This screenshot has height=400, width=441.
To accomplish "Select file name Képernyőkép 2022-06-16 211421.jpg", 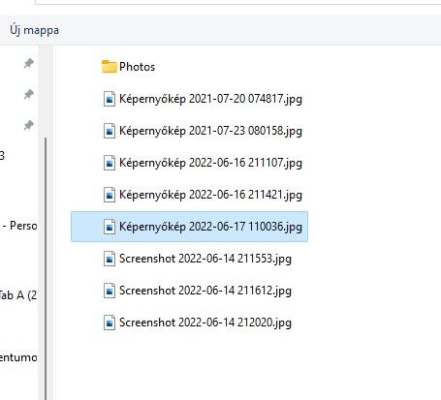I will [210, 195].
